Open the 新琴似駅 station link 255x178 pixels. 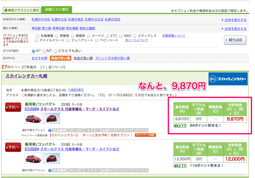point(59,28)
